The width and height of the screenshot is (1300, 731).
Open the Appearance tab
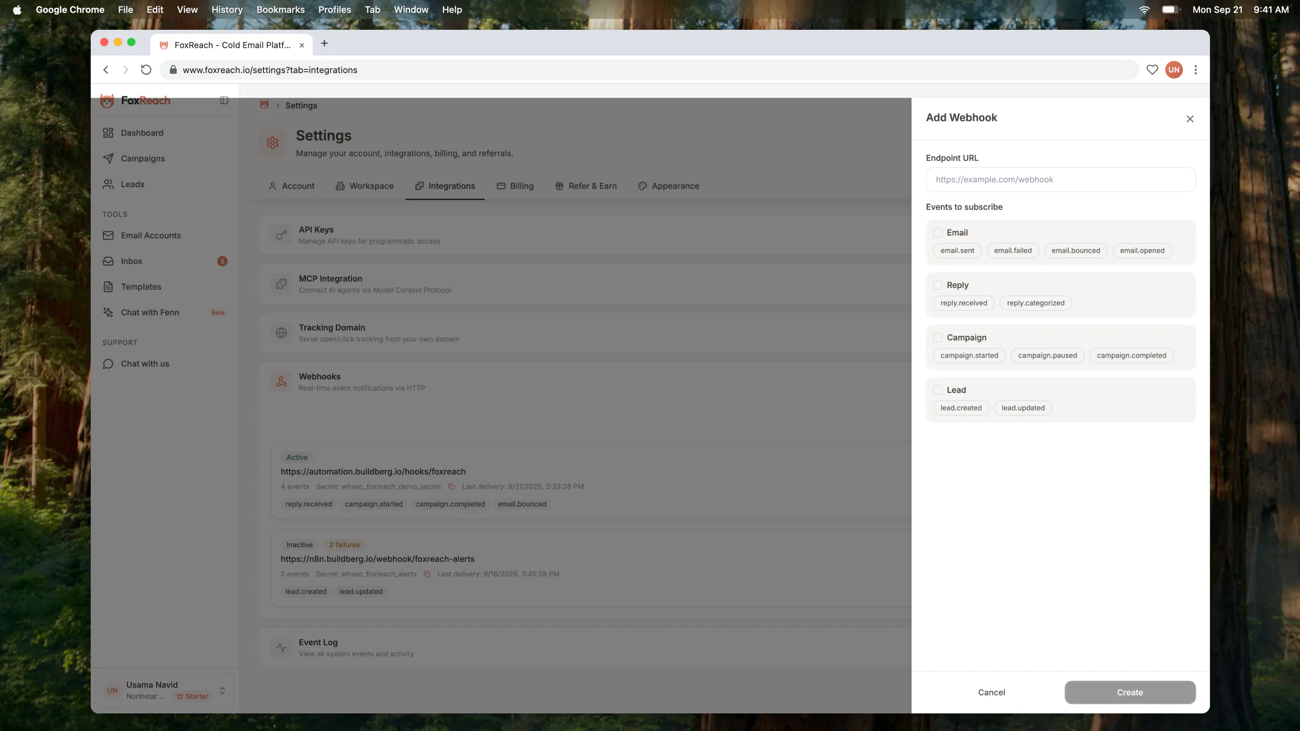(669, 186)
